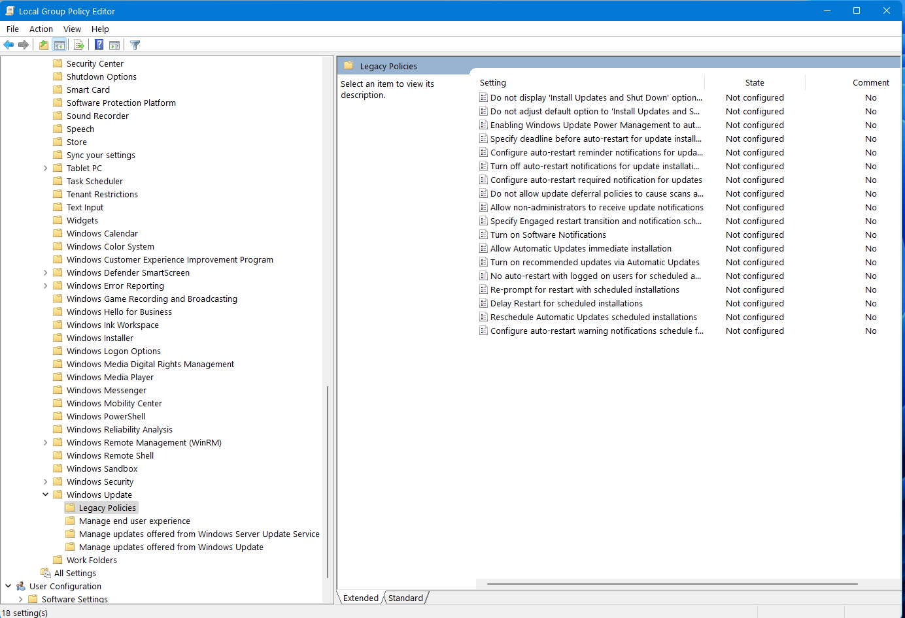Collapse the User Configuration node
Viewport: 905px width, 618px height.
(8, 586)
